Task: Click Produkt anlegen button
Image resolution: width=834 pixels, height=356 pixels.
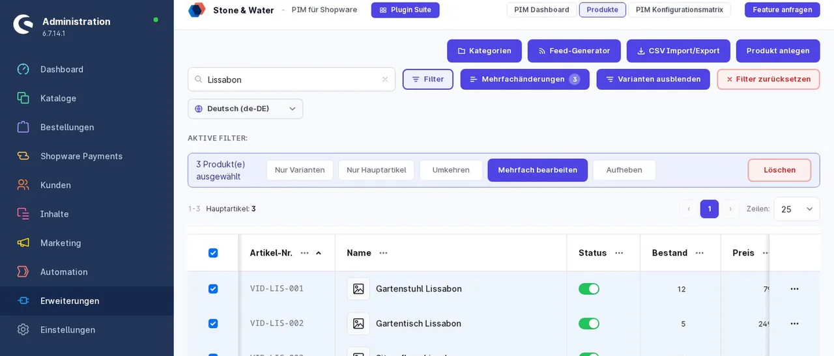Action: (778, 51)
